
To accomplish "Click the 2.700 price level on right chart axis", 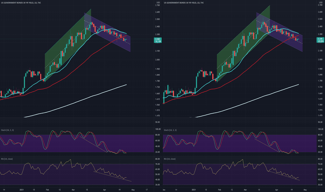I will pos(320,5).
